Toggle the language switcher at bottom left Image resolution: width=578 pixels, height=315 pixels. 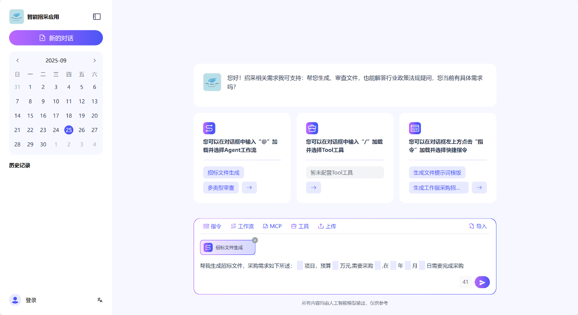click(x=99, y=300)
